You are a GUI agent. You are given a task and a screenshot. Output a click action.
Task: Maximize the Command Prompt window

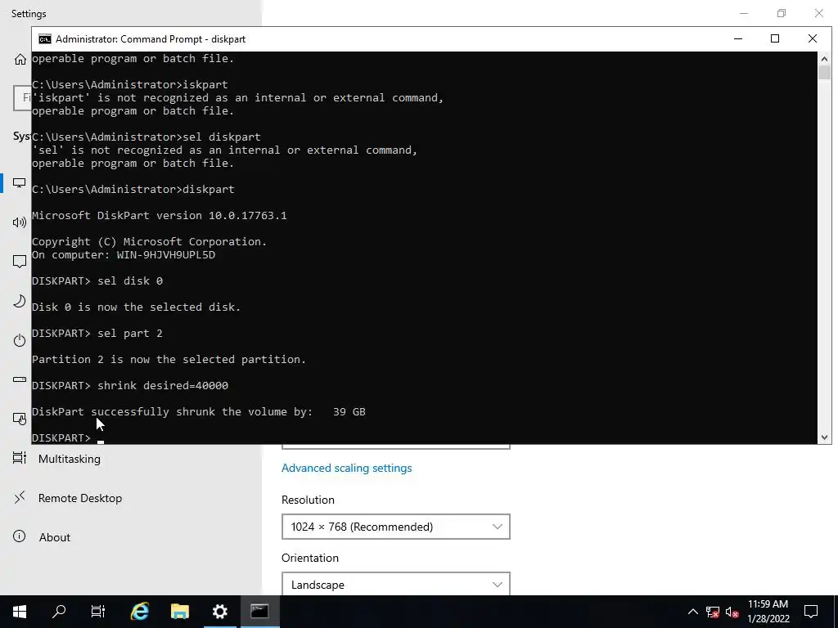[x=775, y=38]
